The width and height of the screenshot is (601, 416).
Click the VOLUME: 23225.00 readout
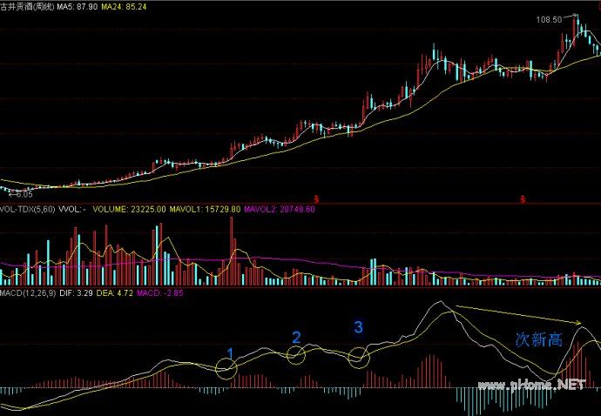pos(129,209)
